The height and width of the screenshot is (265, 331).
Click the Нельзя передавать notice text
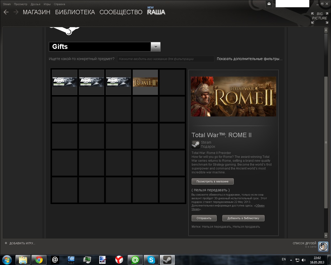(210, 190)
